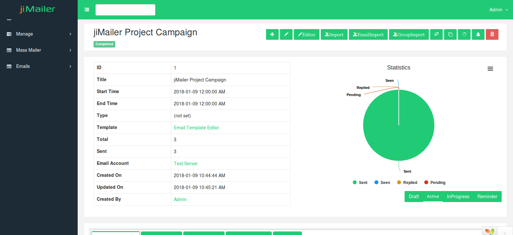Click the Pending label on the pie chart
Image resolution: width=513 pixels, height=235 pixels.
coord(354,95)
